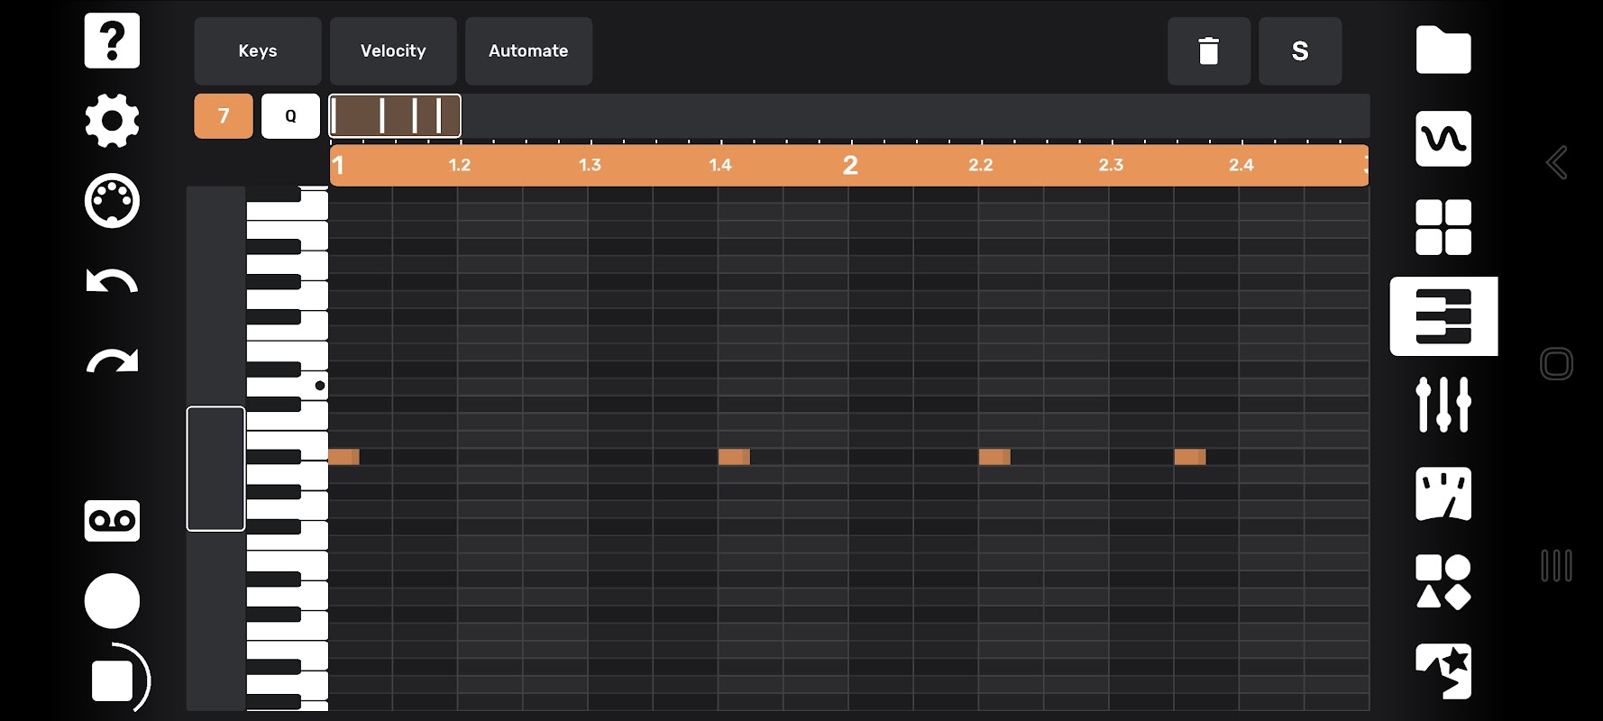Open the shapes module icon

[1443, 582]
